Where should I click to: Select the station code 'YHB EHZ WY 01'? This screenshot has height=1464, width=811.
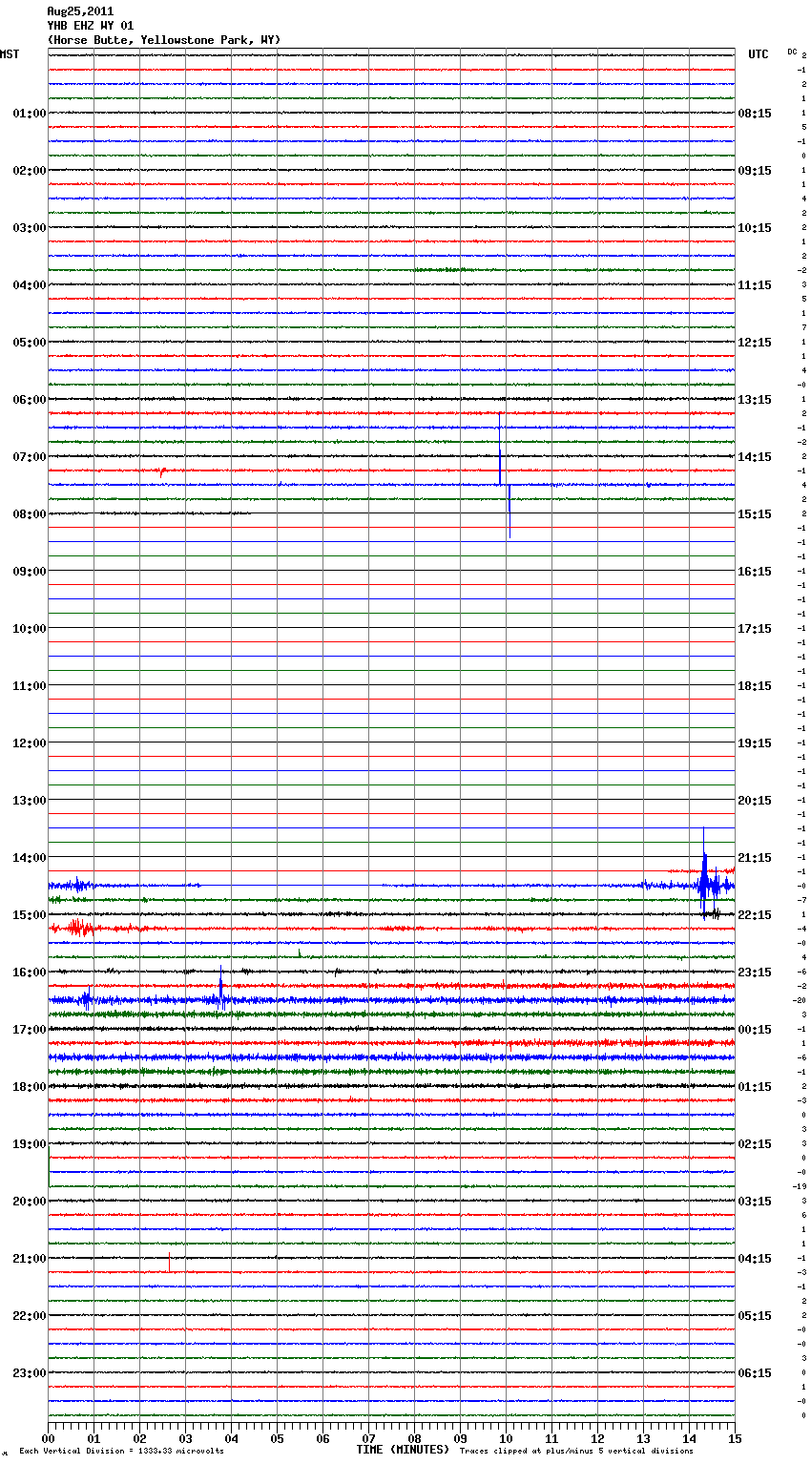pos(91,26)
